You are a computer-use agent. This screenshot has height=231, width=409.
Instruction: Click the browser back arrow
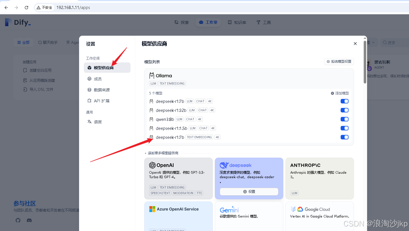[x=6, y=8]
